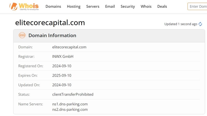The width and height of the screenshot is (207, 116).
Task: Click the ns1.dns-parking.com name server
Action: [70, 104]
